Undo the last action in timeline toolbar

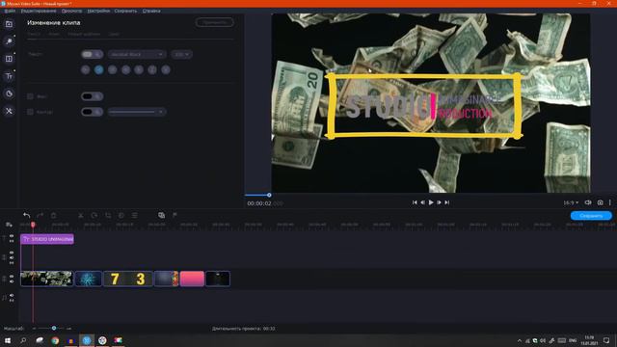tap(26, 215)
